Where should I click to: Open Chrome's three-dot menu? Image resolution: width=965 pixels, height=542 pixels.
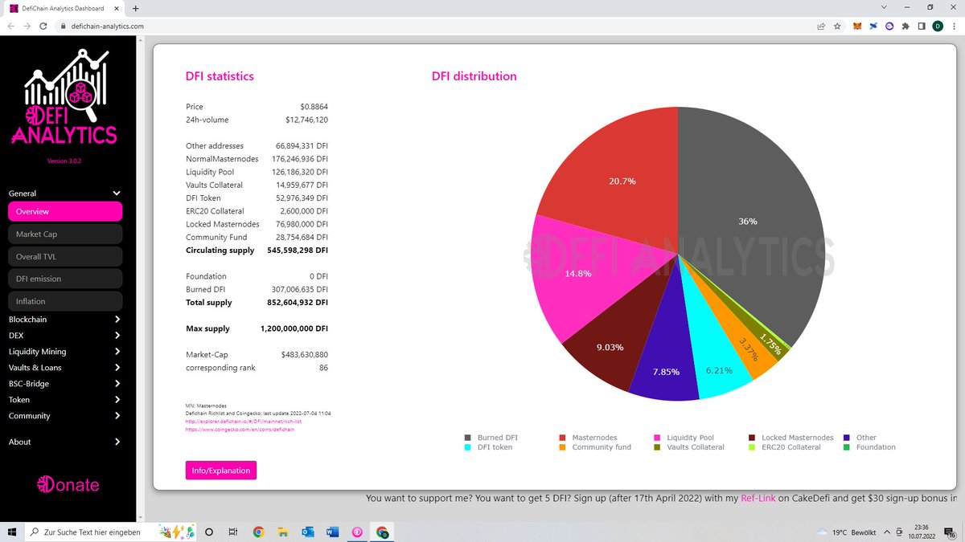click(x=954, y=26)
